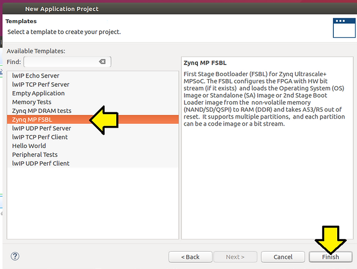Cancel the New Application Project dialog
The image size is (357, 269).
283,257
